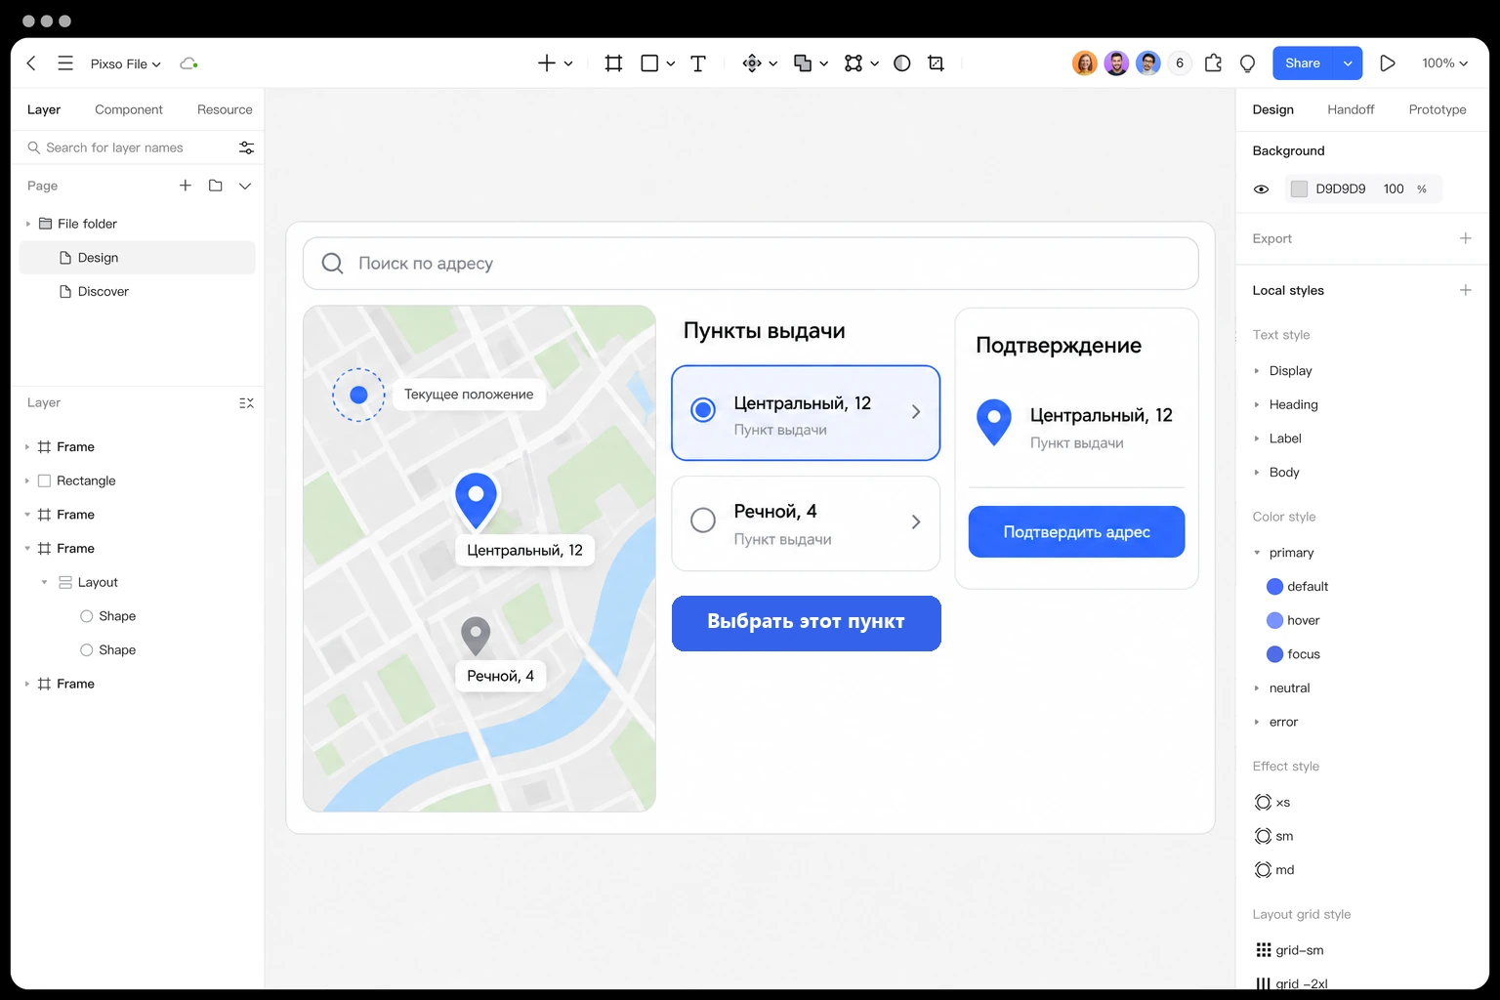This screenshot has height=1000, width=1500.
Task: Open the share options dropdown arrow
Action: click(1347, 63)
